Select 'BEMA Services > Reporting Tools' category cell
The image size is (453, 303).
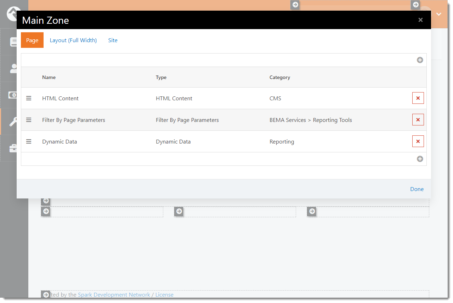(x=311, y=120)
